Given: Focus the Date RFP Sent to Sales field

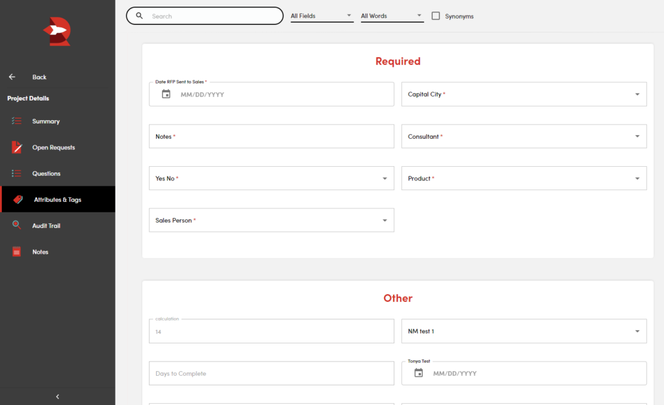Looking at the screenshot, I should pyautogui.click(x=272, y=94).
